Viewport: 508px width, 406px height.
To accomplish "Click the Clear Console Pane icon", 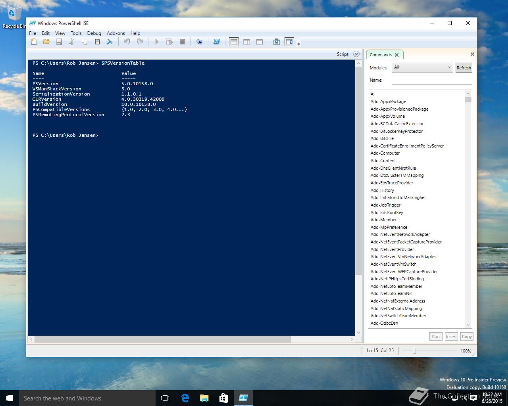I will tap(110, 42).
